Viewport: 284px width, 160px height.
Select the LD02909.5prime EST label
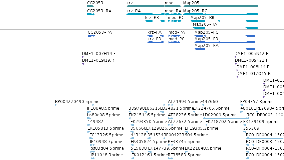click(x=220, y=115)
